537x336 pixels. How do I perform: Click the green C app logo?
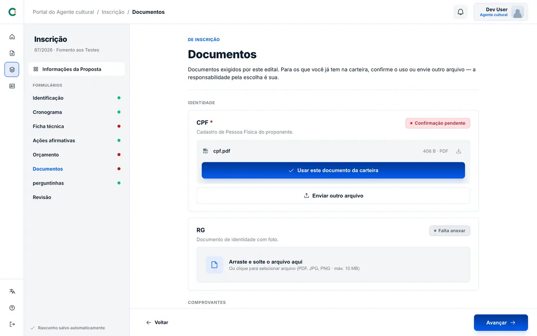point(12,12)
